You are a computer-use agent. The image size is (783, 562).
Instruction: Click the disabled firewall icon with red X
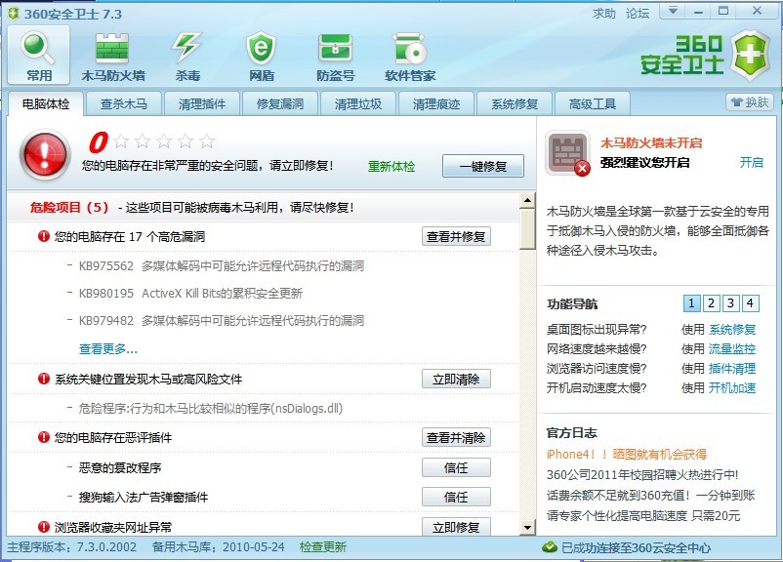click(x=568, y=153)
